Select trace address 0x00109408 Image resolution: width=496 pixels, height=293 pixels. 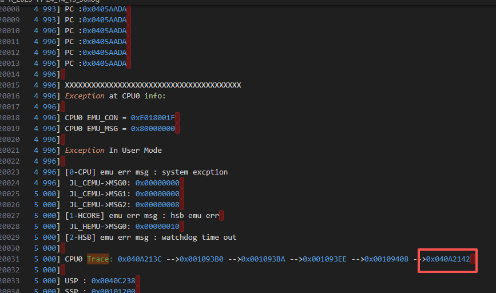click(386, 259)
